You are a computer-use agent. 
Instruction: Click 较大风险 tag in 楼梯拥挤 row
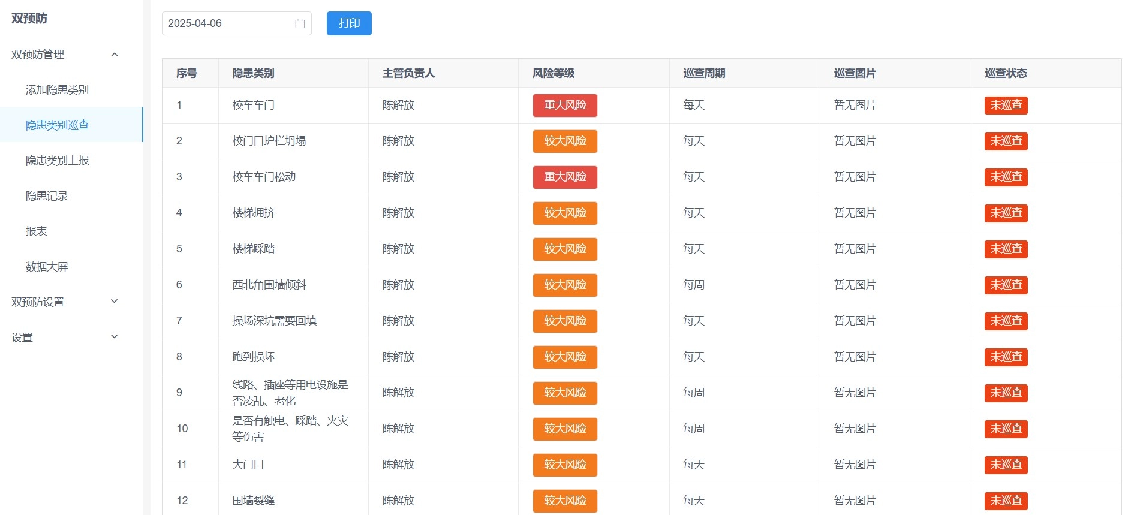point(564,213)
